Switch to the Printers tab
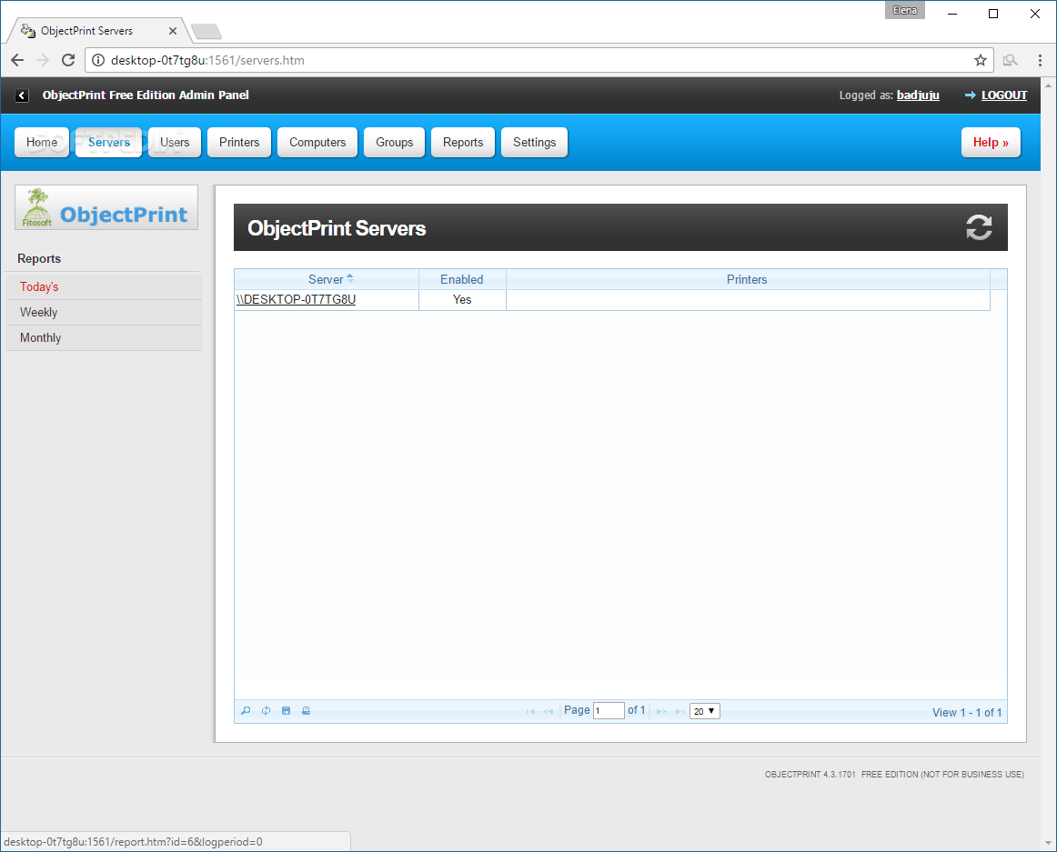1057x852 pixels. (x=239, y=142)
